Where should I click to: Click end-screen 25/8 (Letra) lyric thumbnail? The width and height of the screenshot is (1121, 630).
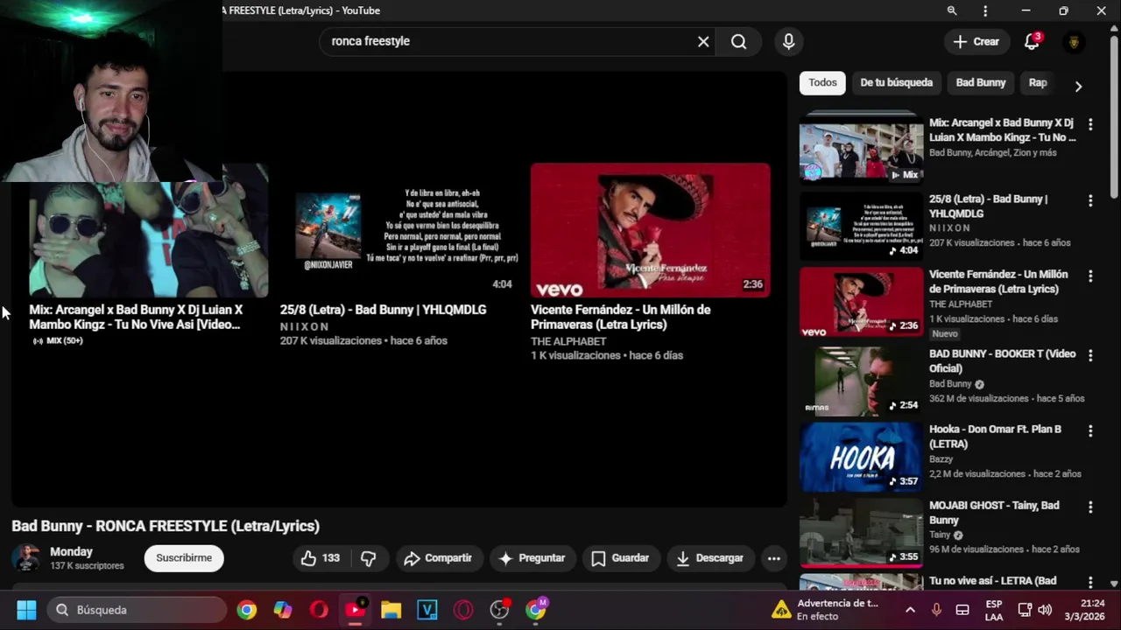click(x=399, y=230)
